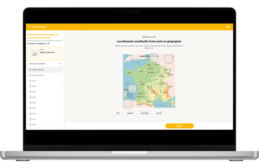Pick the Titre label chip
Screen dimensions: 259x168
click(117, 113)
